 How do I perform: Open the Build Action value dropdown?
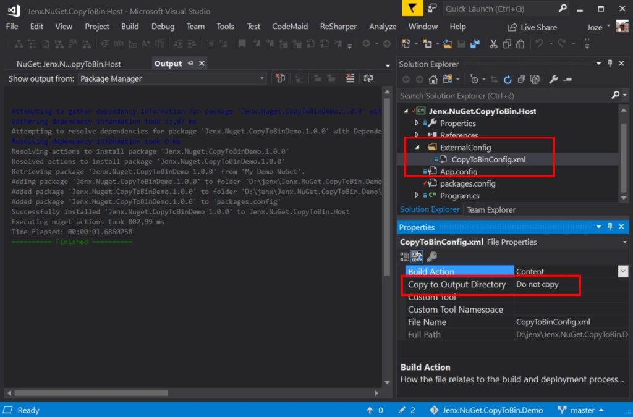tap(622, 271)
